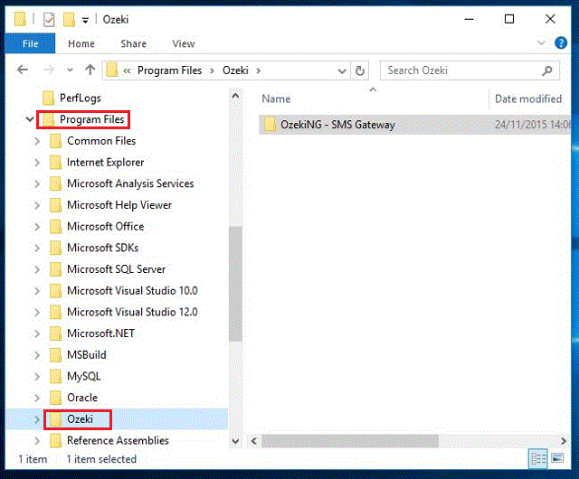Switch to the Home ribbon tab

pyautogui.click(x=81, y=43)
